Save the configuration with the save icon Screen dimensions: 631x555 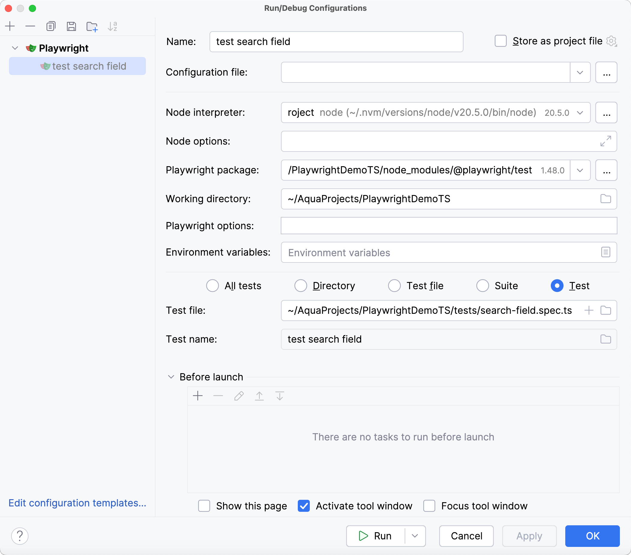71,26
